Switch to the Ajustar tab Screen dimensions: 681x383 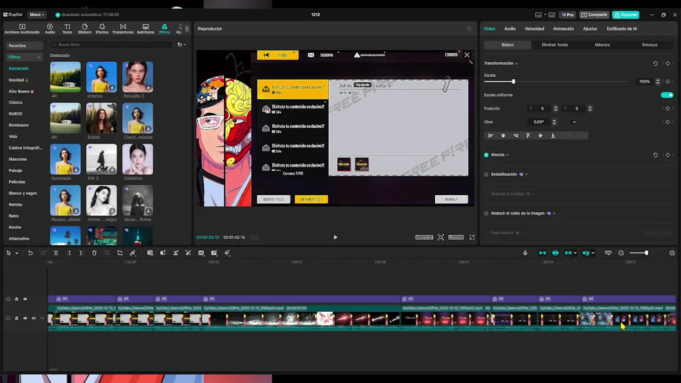590,29
